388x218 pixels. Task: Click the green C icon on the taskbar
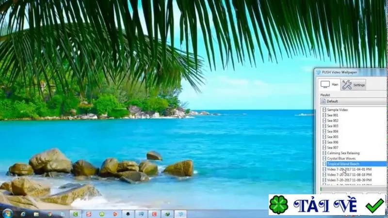click(x=76, y=214)
